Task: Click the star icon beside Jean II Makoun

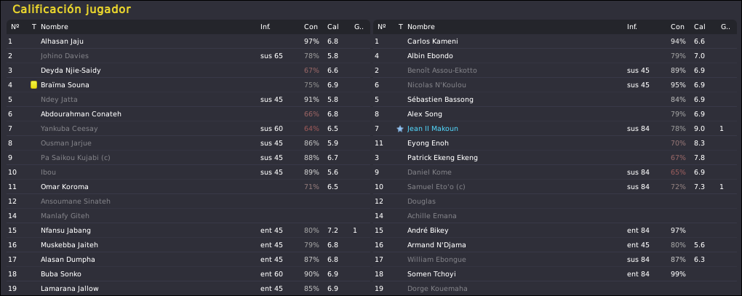Action: (x=400, y=129)
